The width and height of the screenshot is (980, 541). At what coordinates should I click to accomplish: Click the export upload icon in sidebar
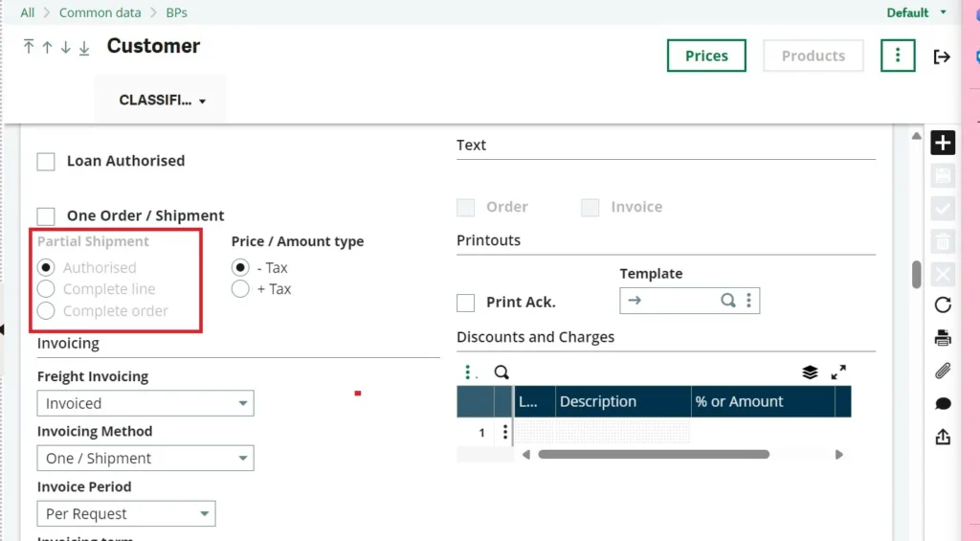pyautogui.click(x=943, y=436)
